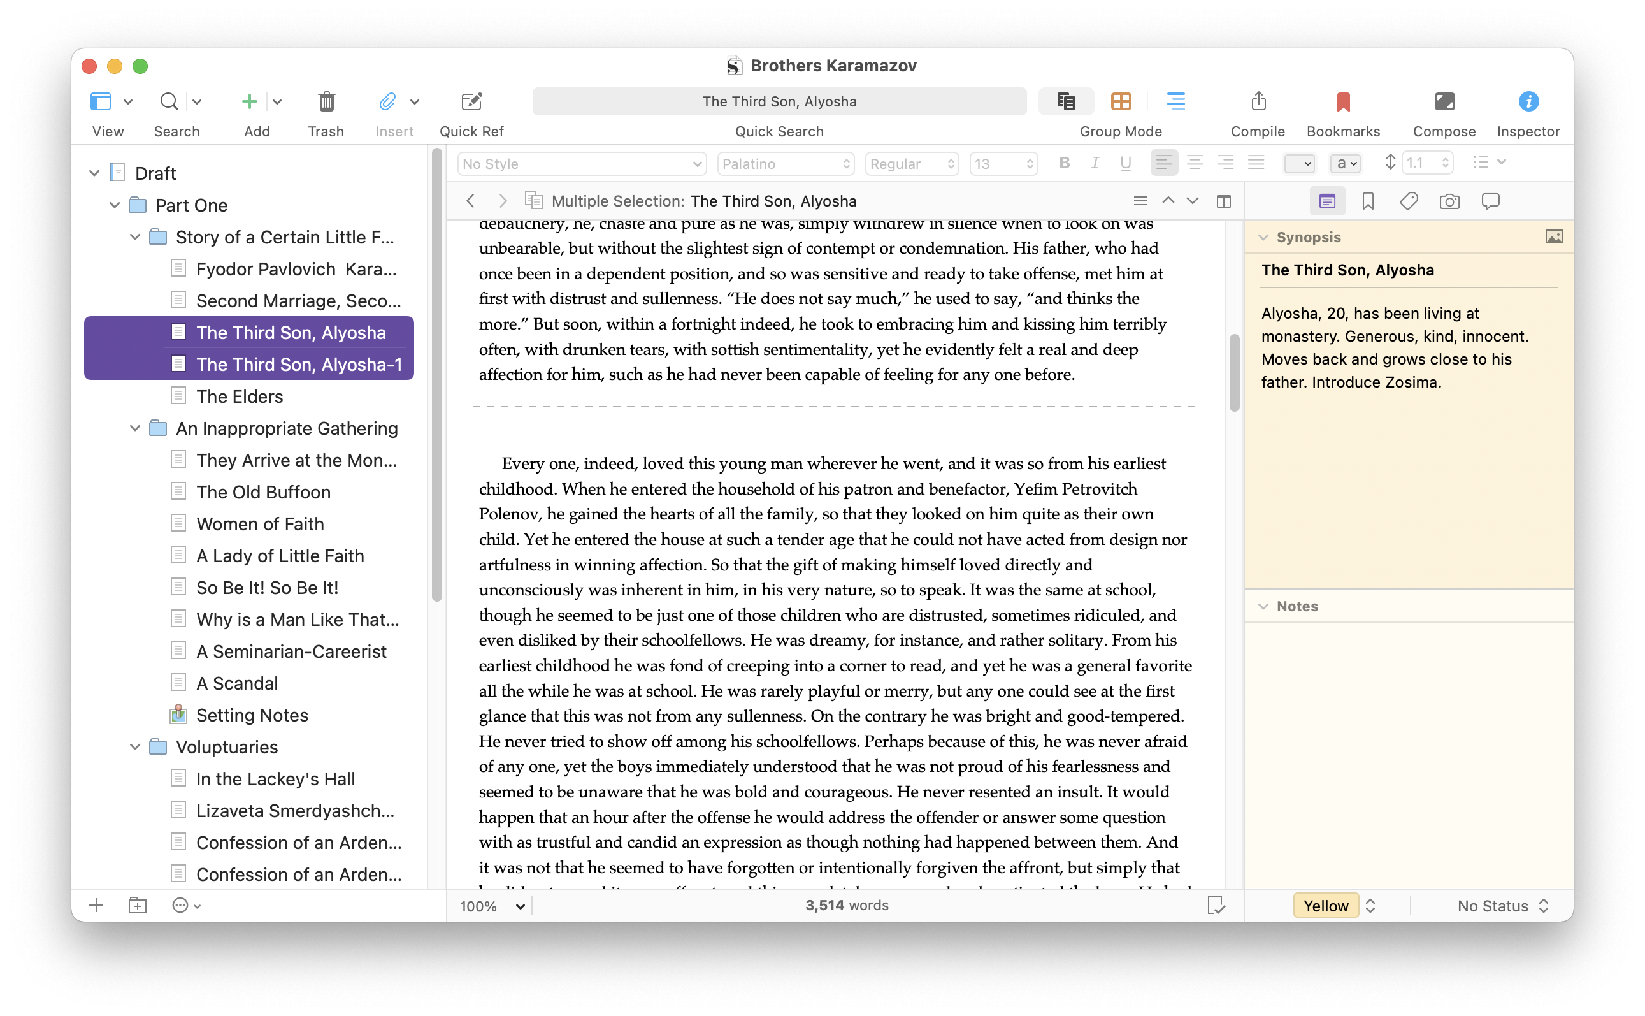Toggle split editor view button
Image resolution: width=1645 pixels, height=1016 pixels.
coord(1223,201)
